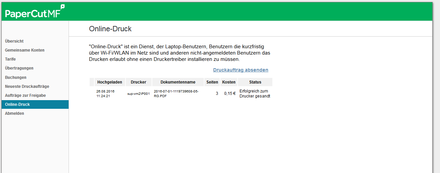The height and width of the screenshot is (173, 440).
Task: Click the Druckauftrag absenden link
Action: pyautogui.click(x=241, y=70)
